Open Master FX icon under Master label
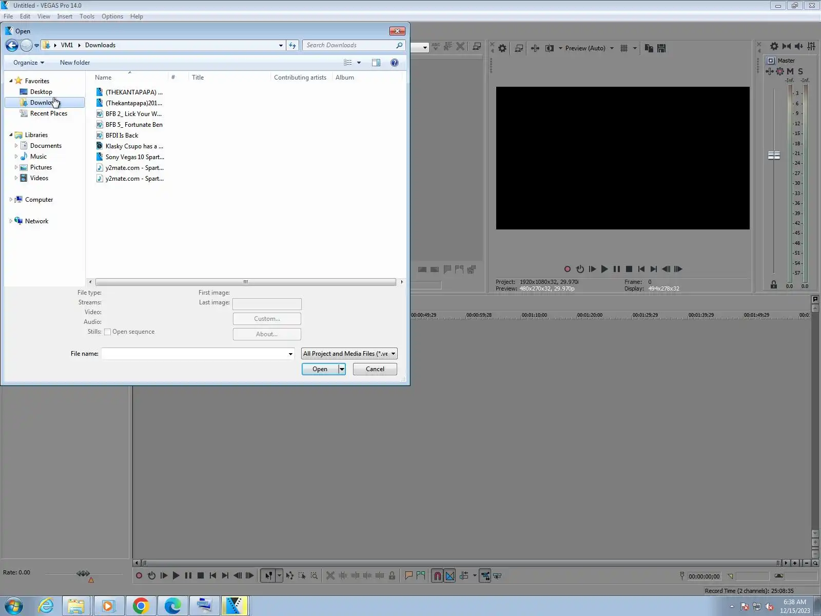 pos(770,71)
